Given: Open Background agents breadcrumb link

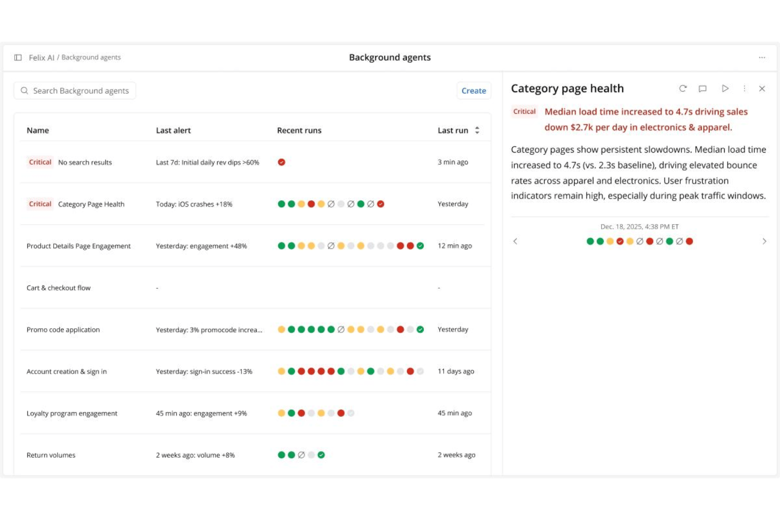Looking at the screenshot, I should 91,57.
